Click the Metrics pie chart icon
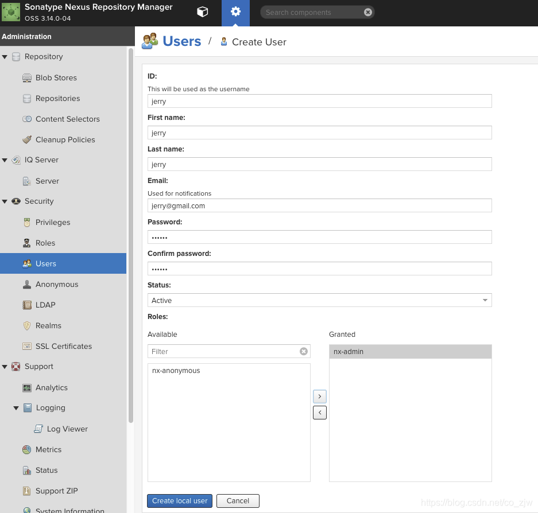Image resolution: width=538 pixels, height=513 pixels. [x=27, y=449]
